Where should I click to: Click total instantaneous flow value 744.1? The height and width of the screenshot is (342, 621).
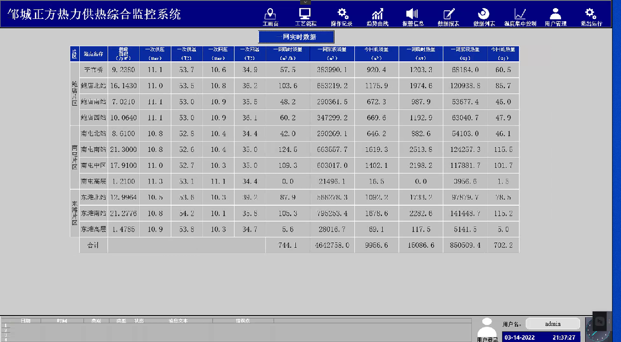[x=288, y=246]
